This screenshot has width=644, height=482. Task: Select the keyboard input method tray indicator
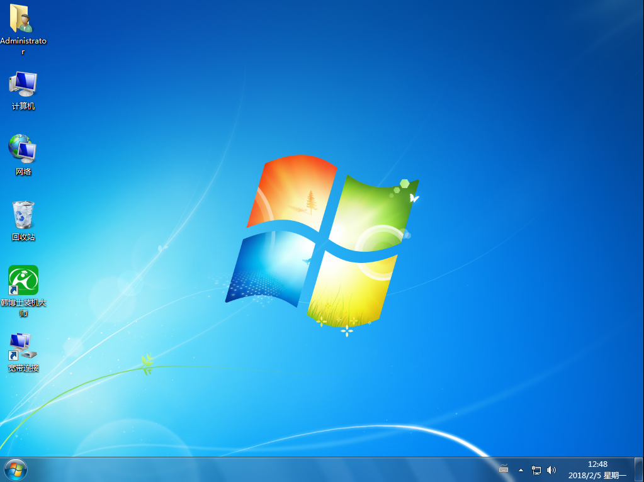tap(504, 469)
